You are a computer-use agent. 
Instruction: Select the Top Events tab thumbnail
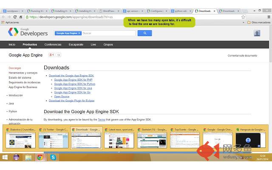[x=185, y=139]
